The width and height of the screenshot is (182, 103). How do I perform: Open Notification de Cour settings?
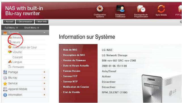pyautogui.click(x=25, y=48)
